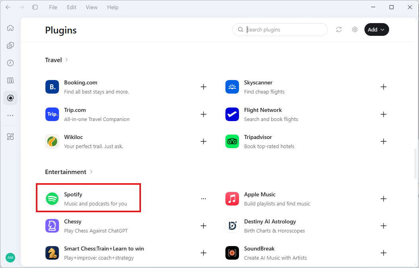
Task: Click 'Birth Charts & Horoscopes' description
Action: pyautogui.click(x=274, y=231)
